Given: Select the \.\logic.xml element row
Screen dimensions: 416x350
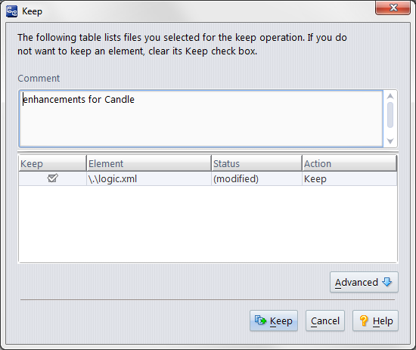Looking at the screenshot, I should tap(208, 178).
